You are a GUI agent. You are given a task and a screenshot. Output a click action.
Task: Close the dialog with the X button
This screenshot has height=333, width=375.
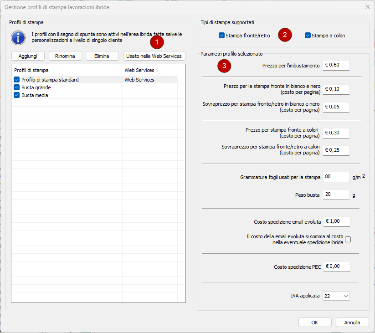coord(367,7)
